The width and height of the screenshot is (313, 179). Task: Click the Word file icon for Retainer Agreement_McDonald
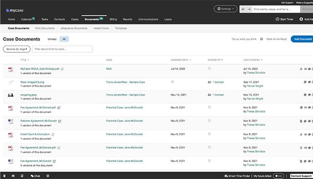11,121
